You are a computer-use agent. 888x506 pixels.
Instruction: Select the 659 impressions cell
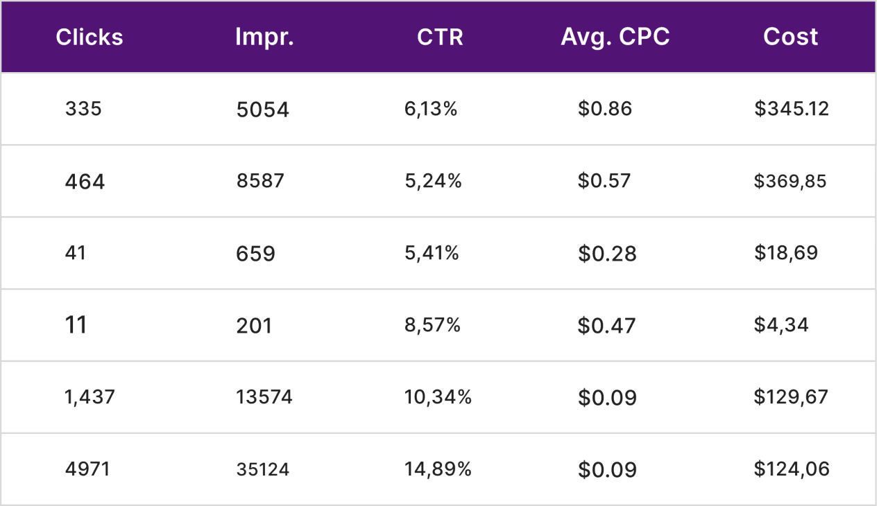point(255,254)
